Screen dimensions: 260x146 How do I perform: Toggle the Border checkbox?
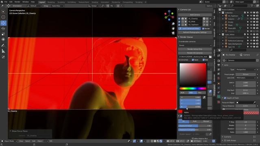(203, 29)
